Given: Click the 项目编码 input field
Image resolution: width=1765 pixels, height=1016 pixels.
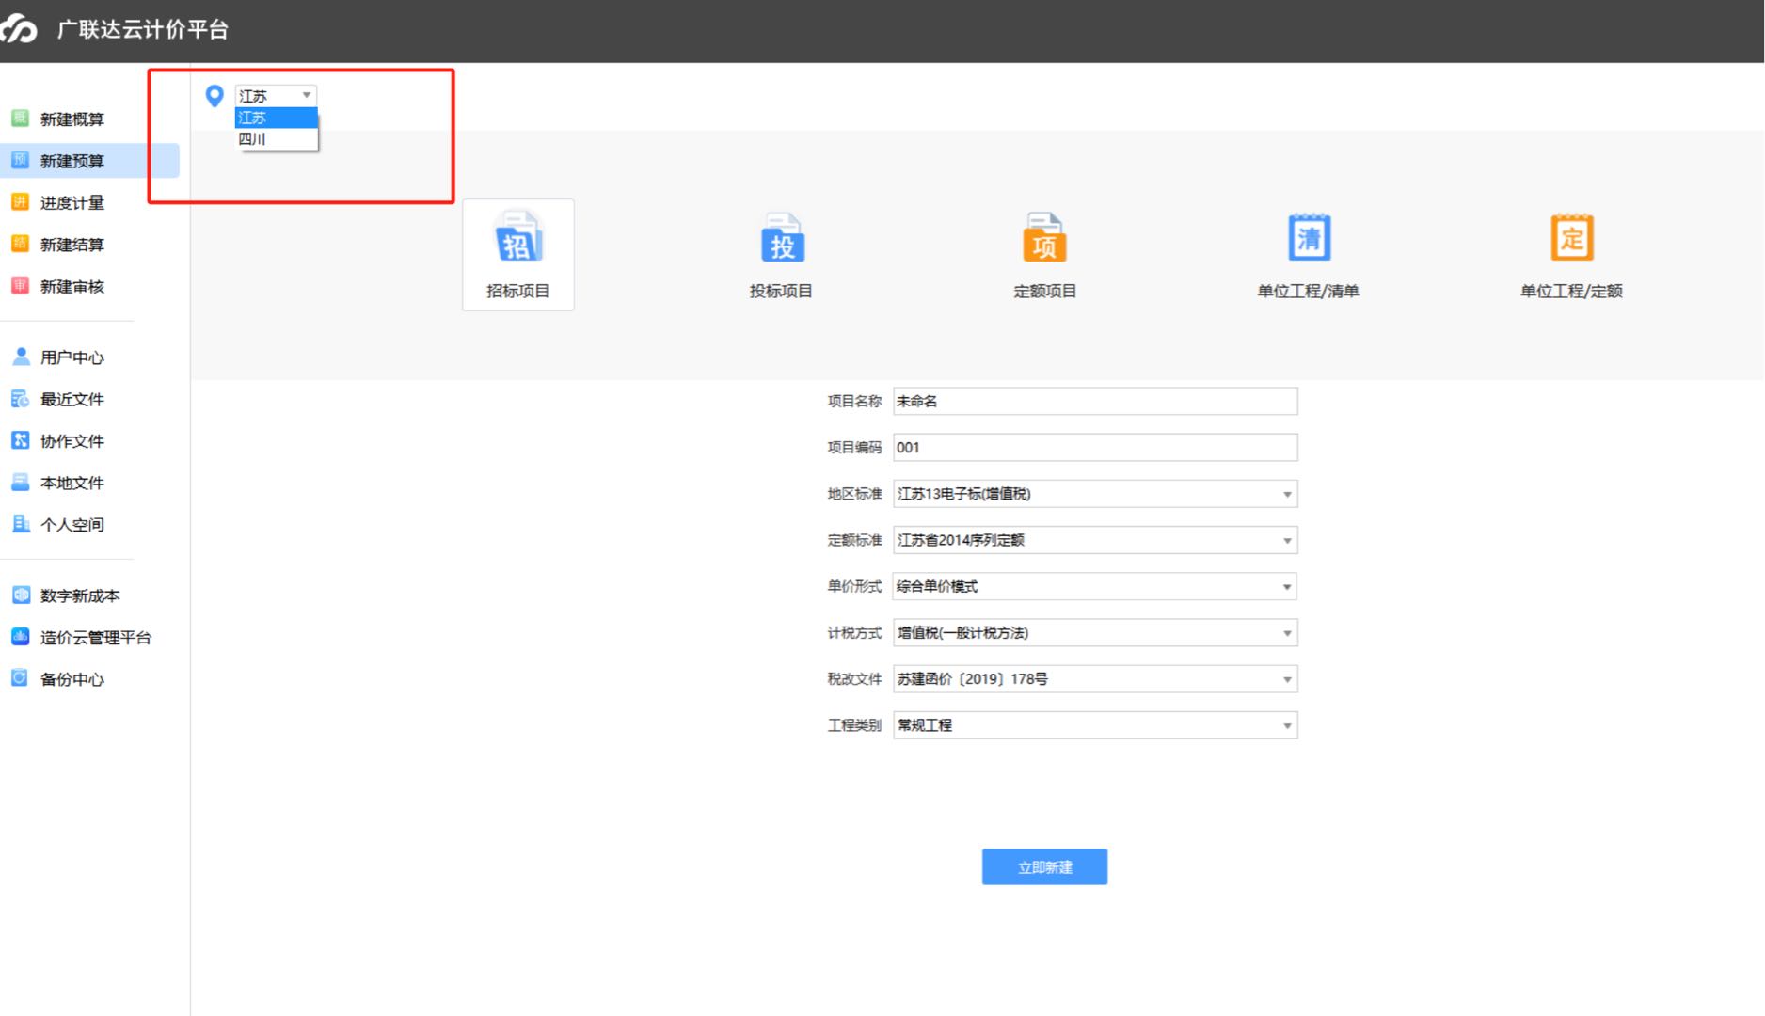Looking at the screenshot, I should 1095,447.
